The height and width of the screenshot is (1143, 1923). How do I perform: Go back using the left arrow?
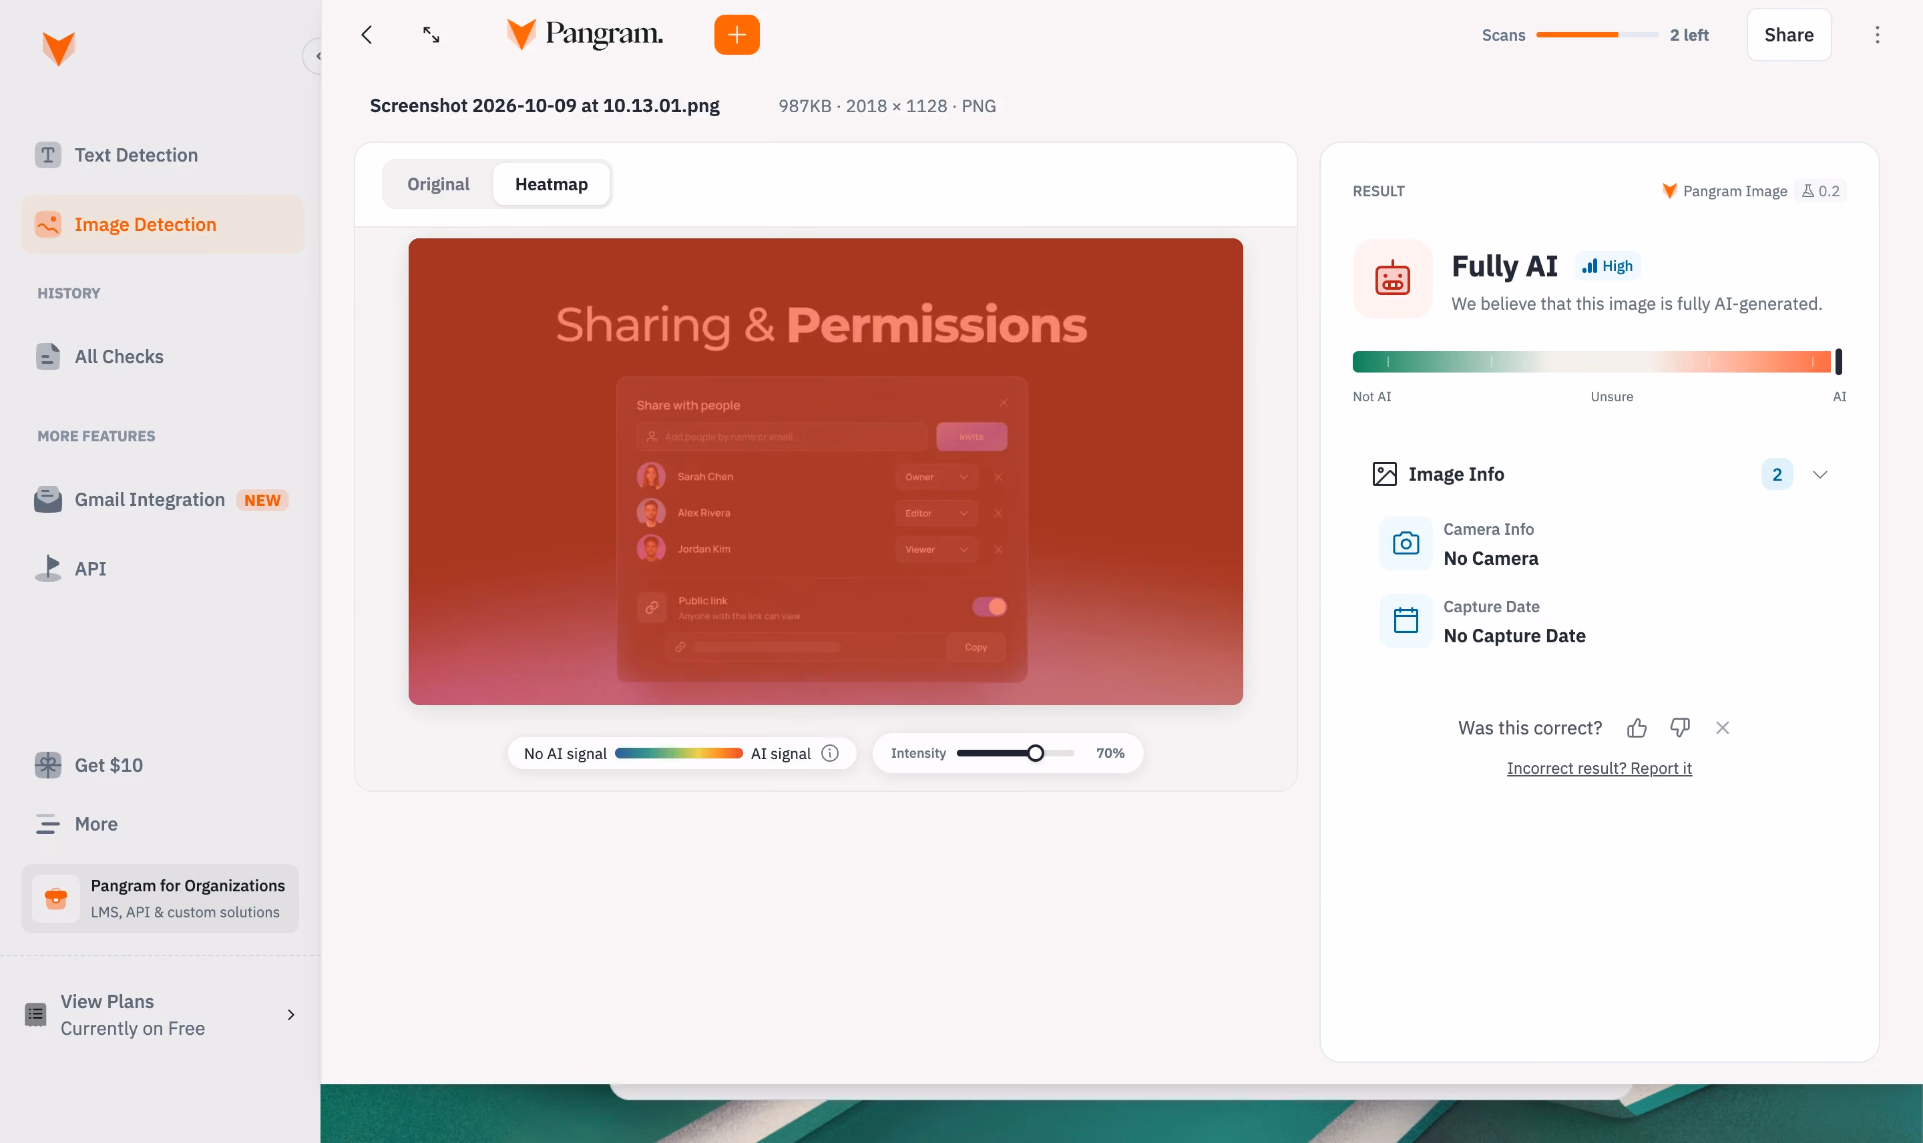coord(367,35)
